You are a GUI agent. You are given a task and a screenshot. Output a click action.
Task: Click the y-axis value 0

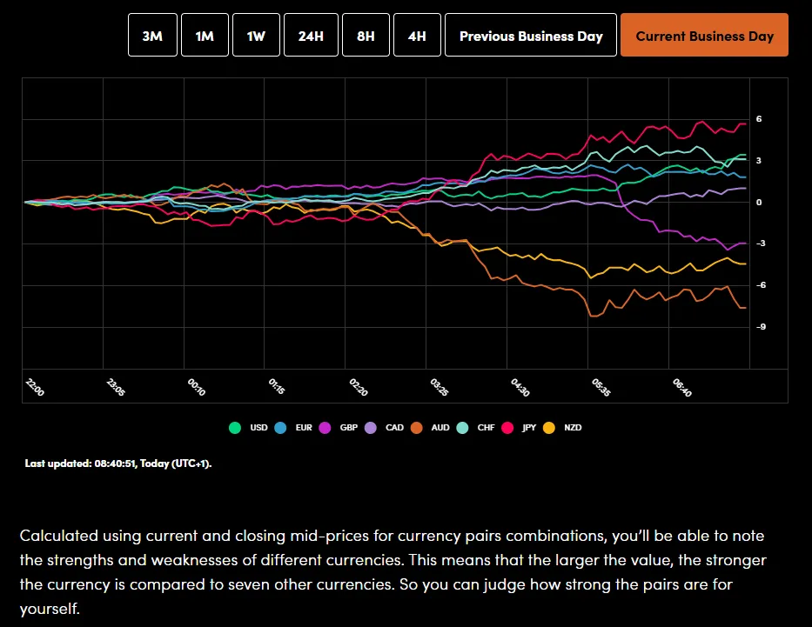pos(759,203)
